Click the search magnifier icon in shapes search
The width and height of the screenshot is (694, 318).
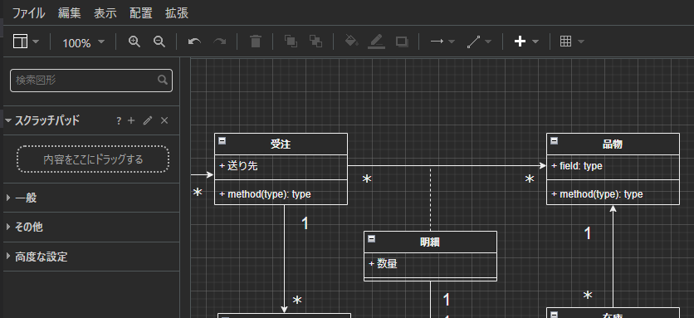[x=163, y=81]
